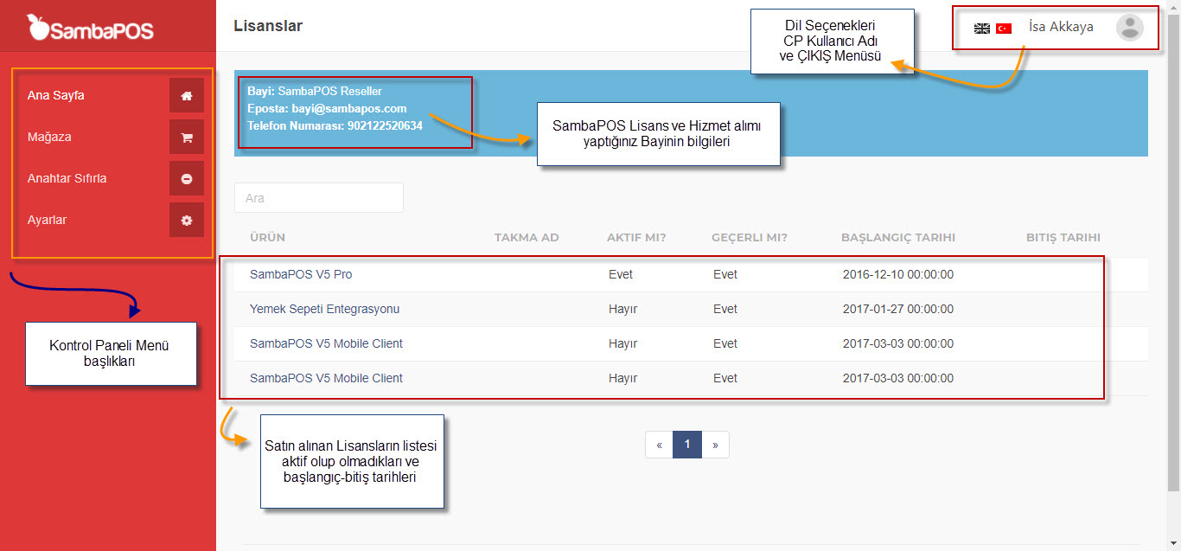1181x551 pixels.
Task: Click the 2017-01-27 00:00:00 start date
Action: 898,309
